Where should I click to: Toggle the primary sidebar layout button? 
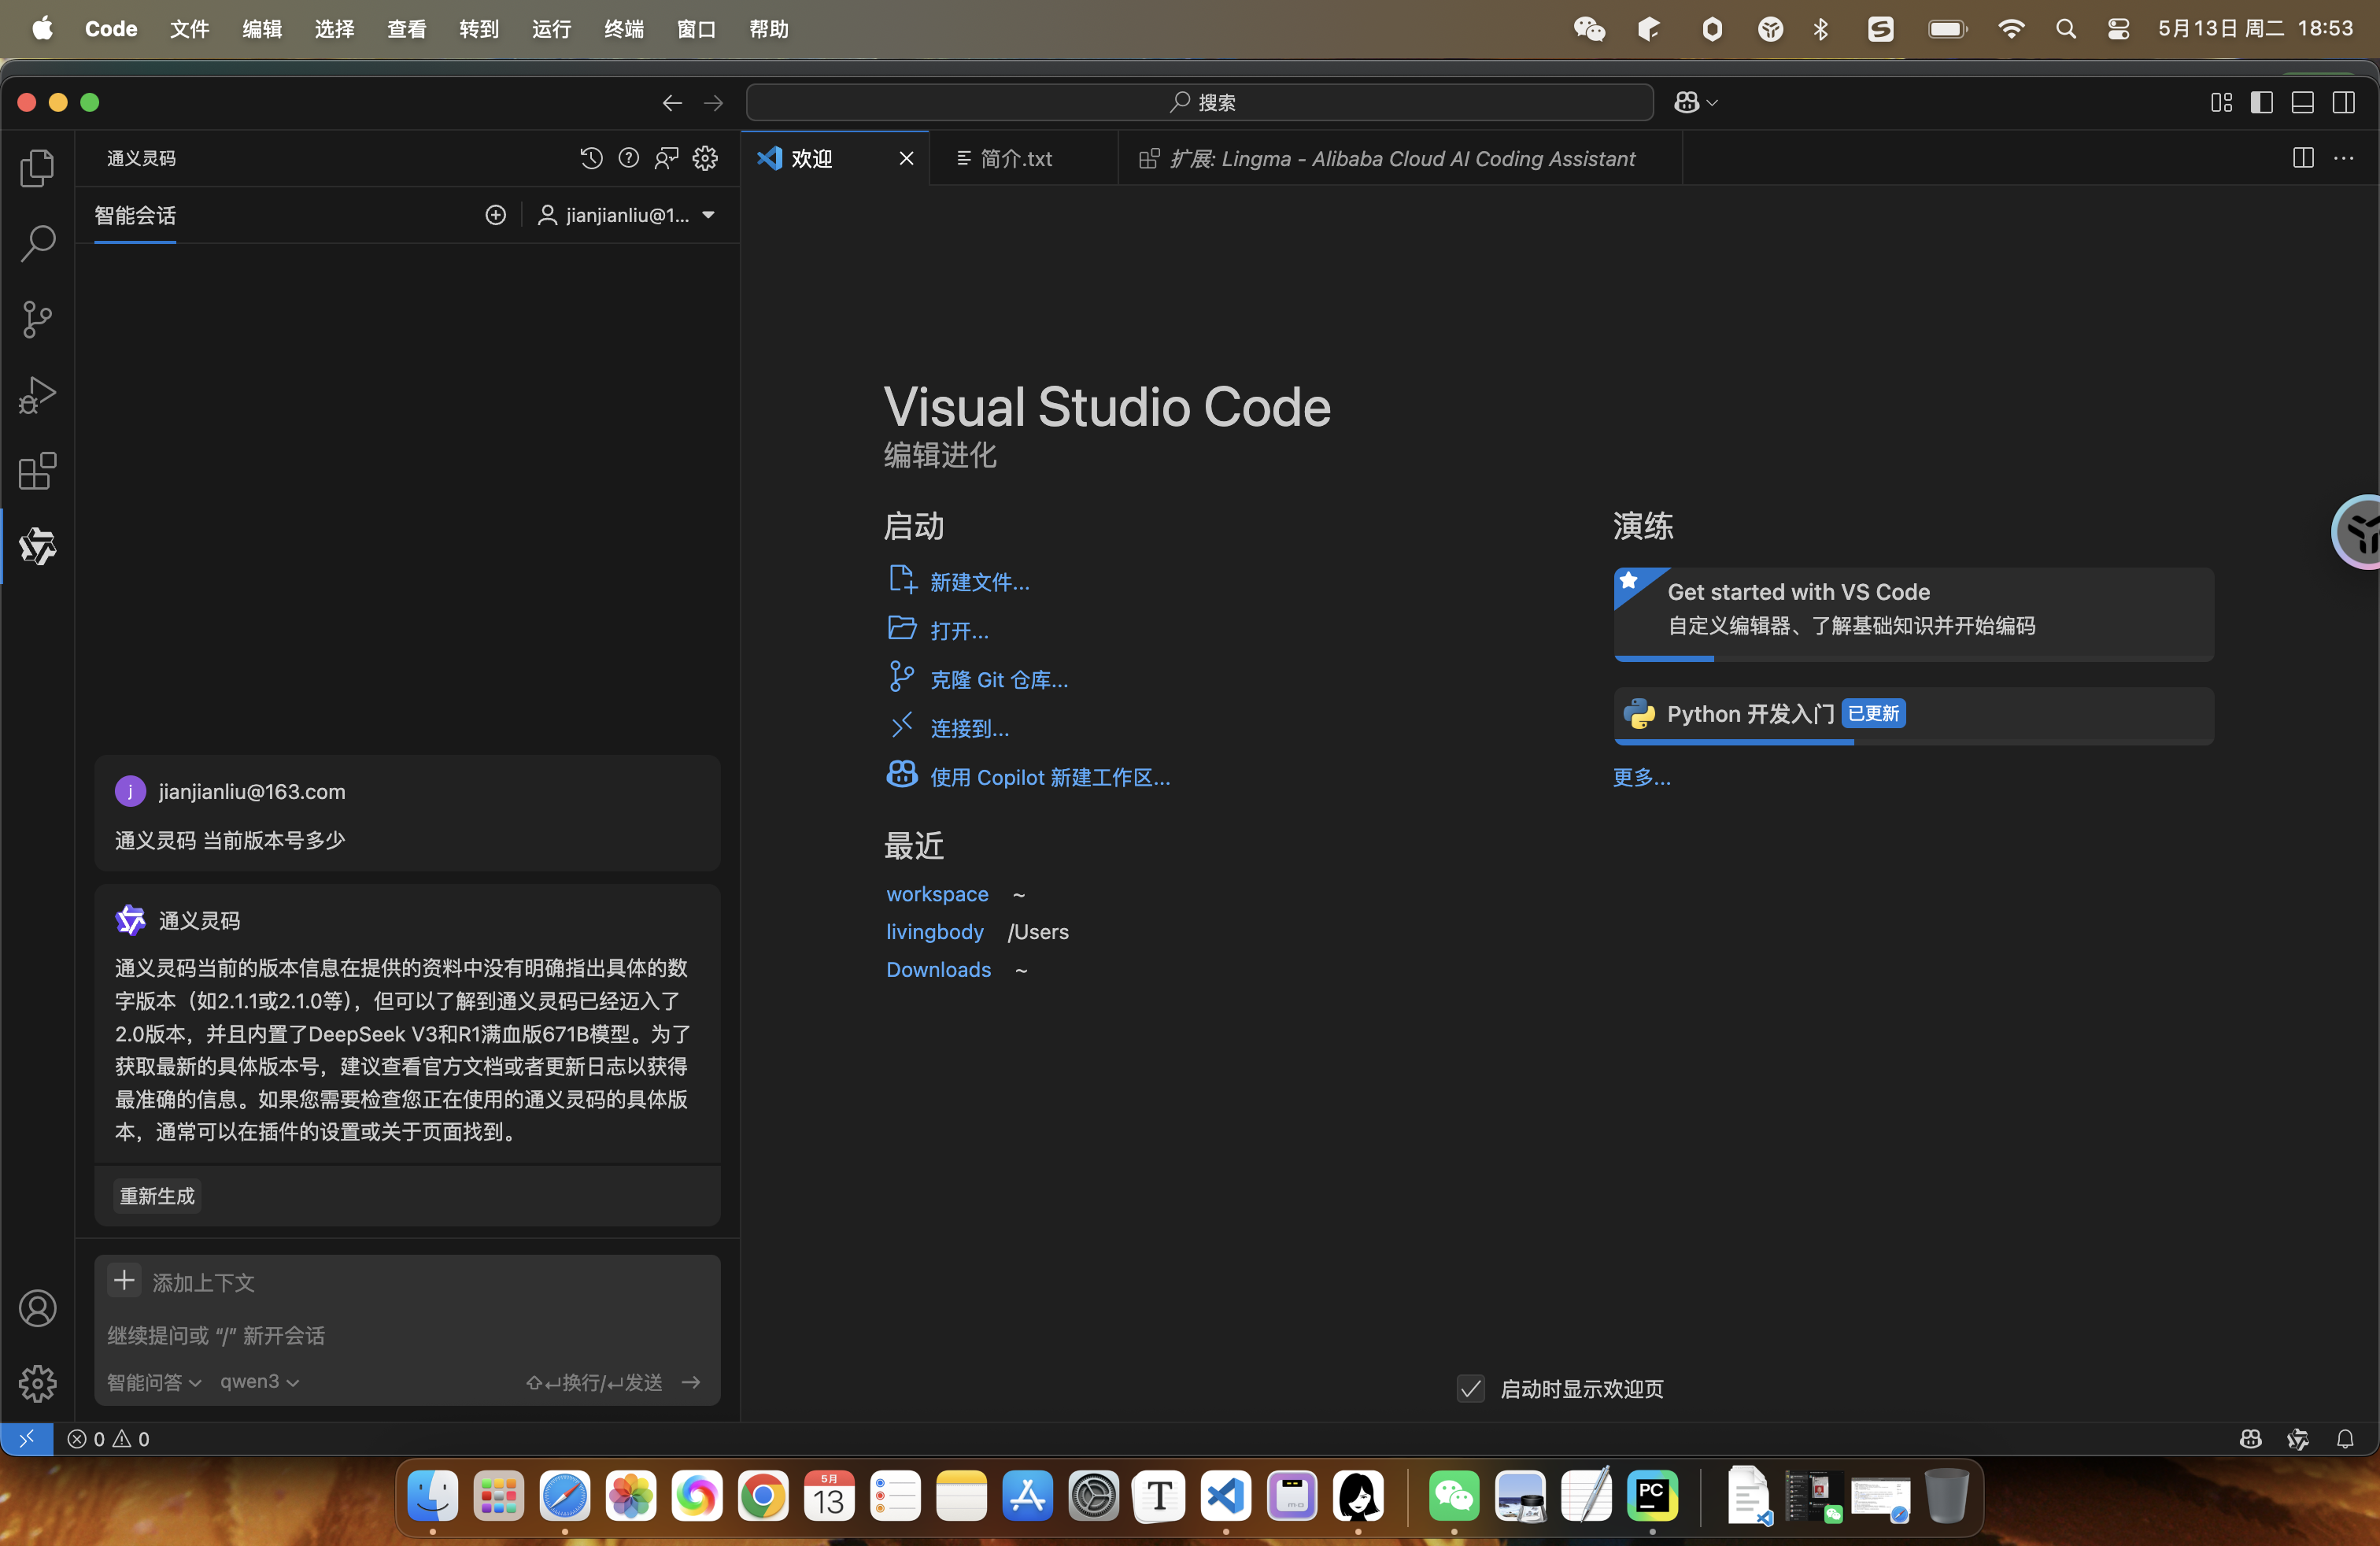click(2261, 102)
